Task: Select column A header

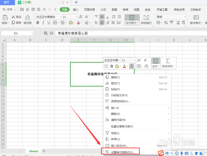Action: (14, 40)
